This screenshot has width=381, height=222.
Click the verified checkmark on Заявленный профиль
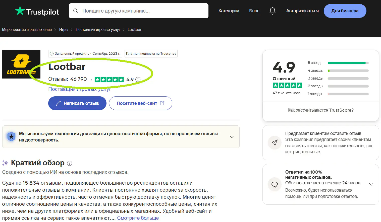coord(52,53)
